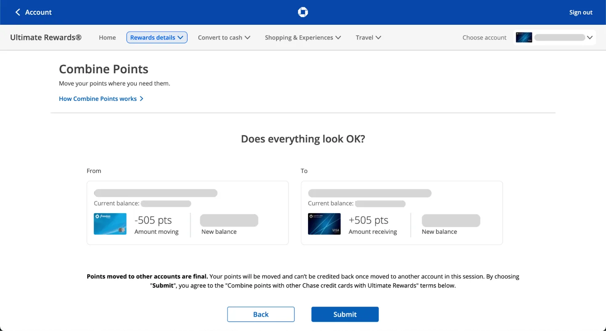Click the Ultimate Rewards title

pos(46,37)
